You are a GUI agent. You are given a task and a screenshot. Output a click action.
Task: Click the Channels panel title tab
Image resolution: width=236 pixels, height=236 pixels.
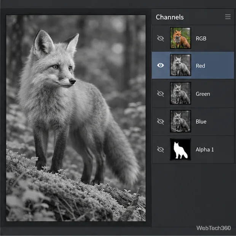[170, 17]
